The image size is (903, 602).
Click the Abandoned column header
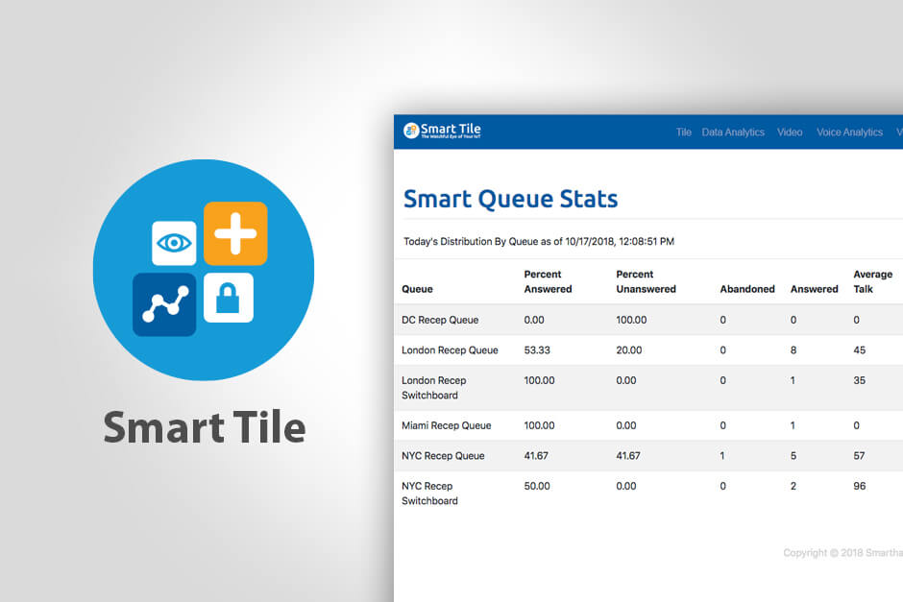[x=747, y=289]
